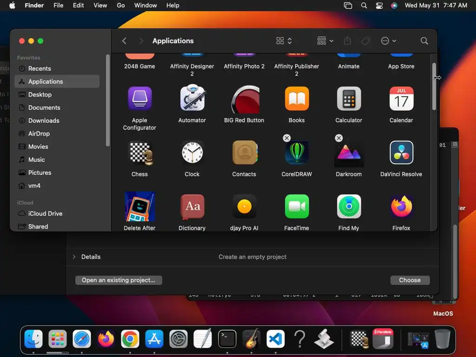The image size is (476, 357).
Task: Open the Edit menu
Action: point(78,6)
